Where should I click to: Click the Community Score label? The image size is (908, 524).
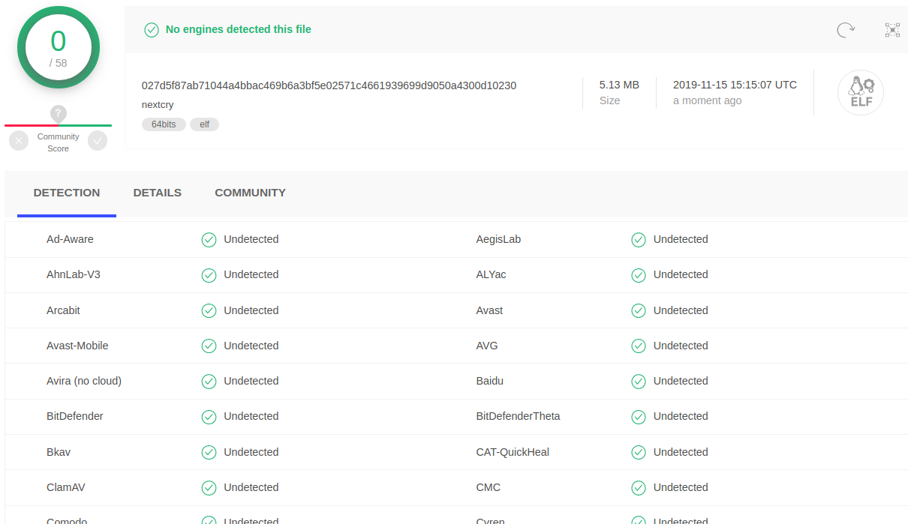58,142
